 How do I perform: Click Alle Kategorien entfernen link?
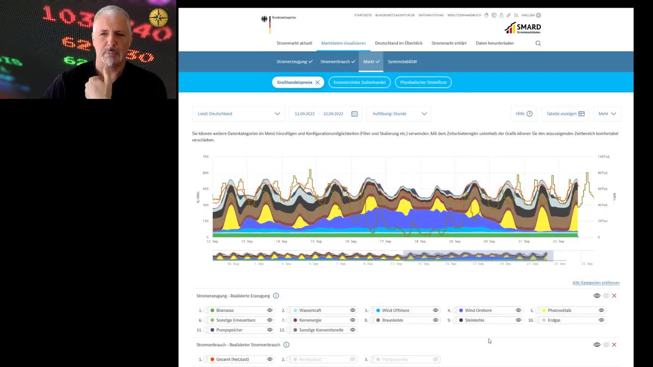tap(596, 282)
